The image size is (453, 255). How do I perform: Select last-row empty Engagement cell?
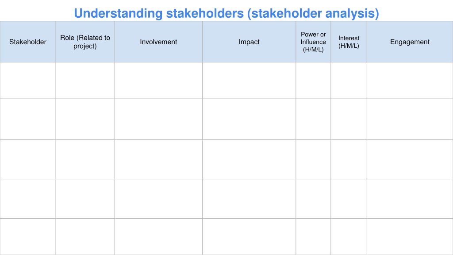410,237
